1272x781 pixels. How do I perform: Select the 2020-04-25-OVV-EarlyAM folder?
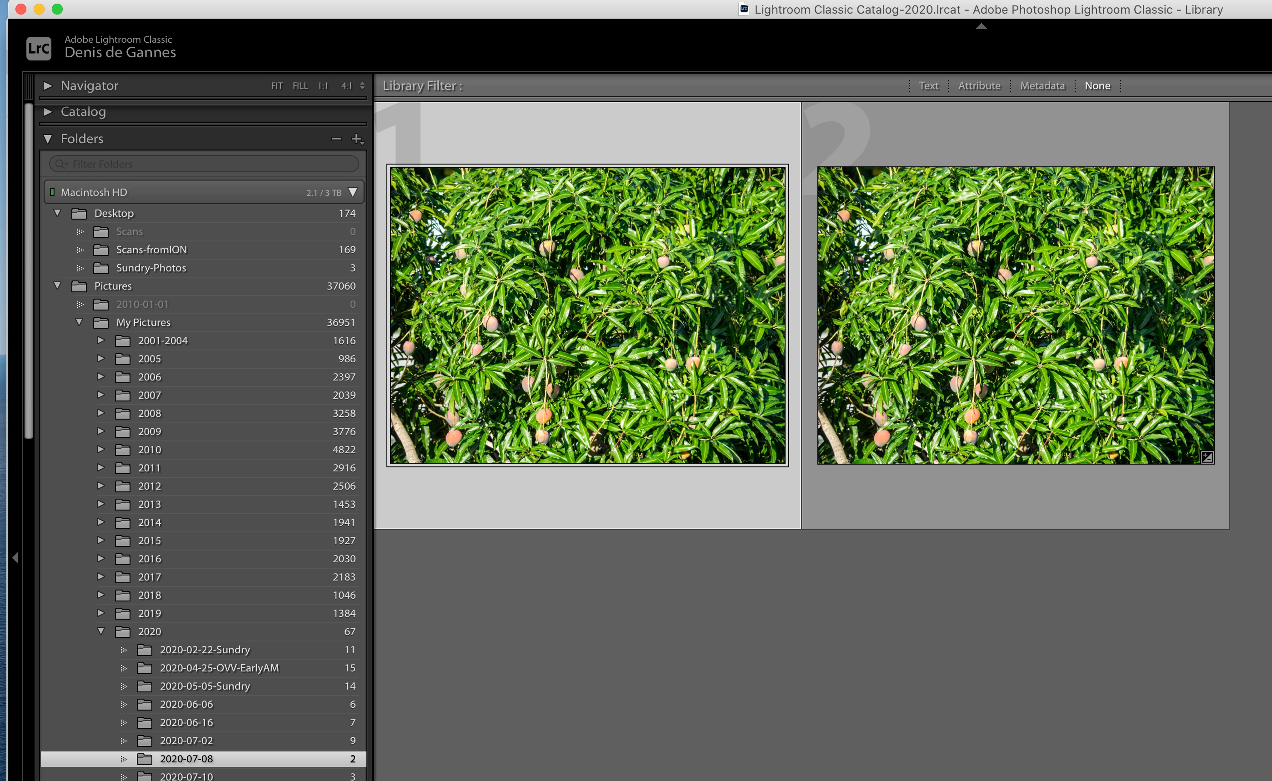pyautogui.click(x=219, y=668)
